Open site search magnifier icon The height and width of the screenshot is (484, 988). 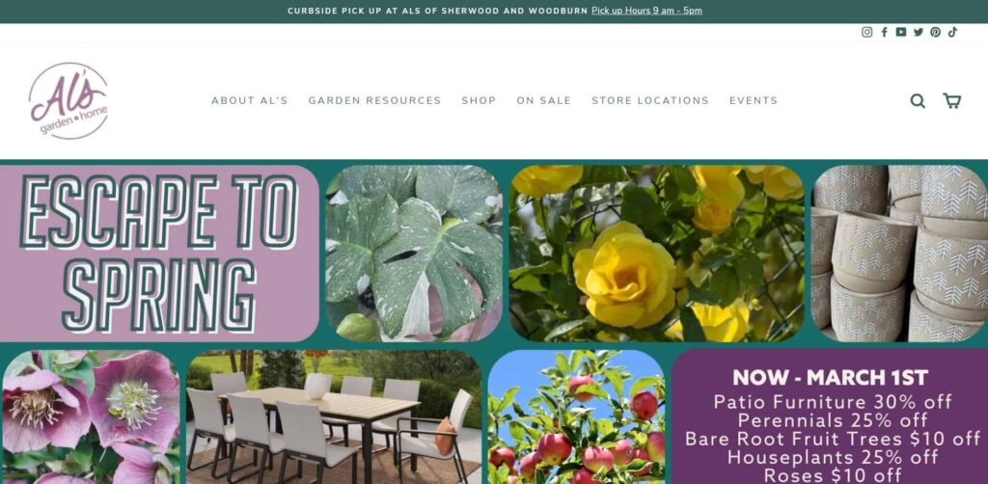[918, 100]
